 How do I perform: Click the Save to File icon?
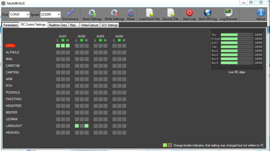(x=170, y=13)
